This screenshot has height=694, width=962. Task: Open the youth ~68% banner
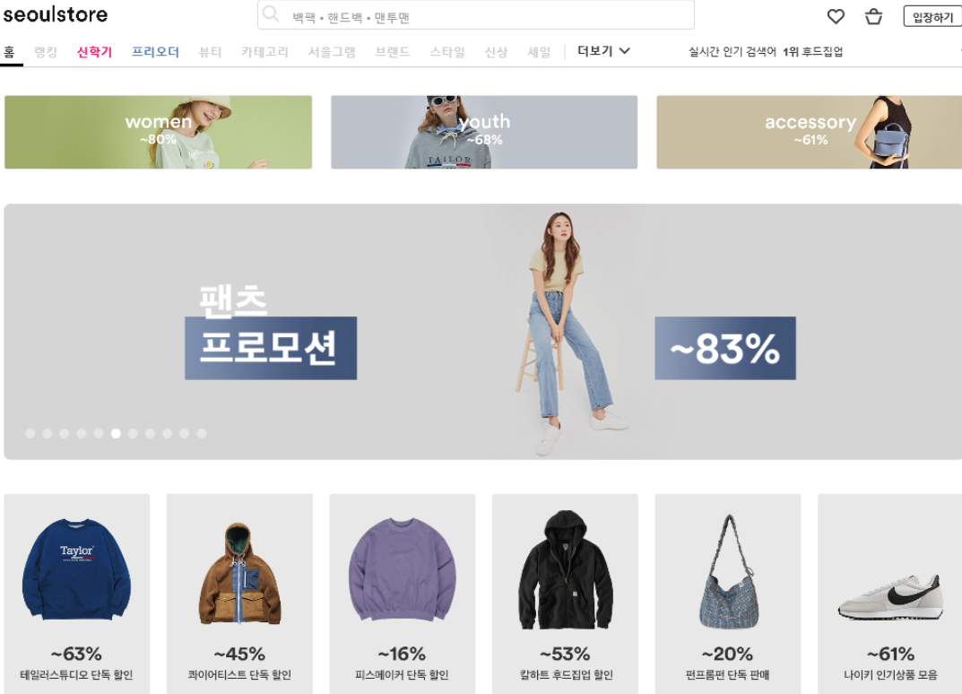pos(484,132)
